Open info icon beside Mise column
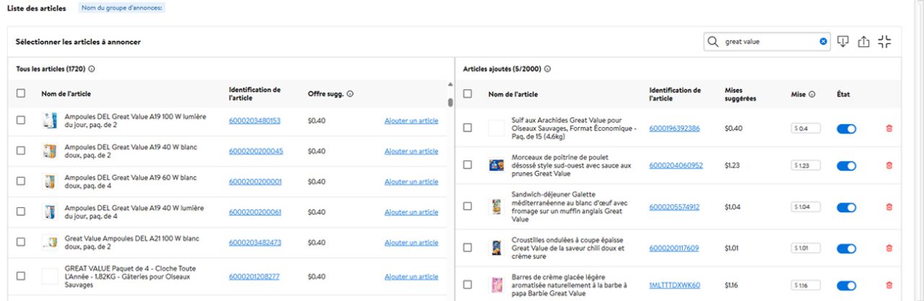The image size is (924, 301). point(812,94)
